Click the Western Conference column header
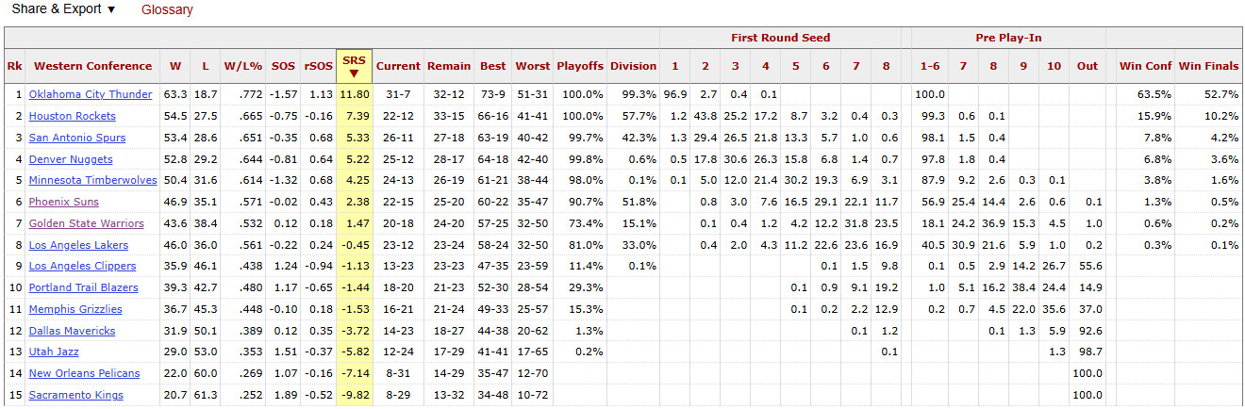 (x=92, y=66)
